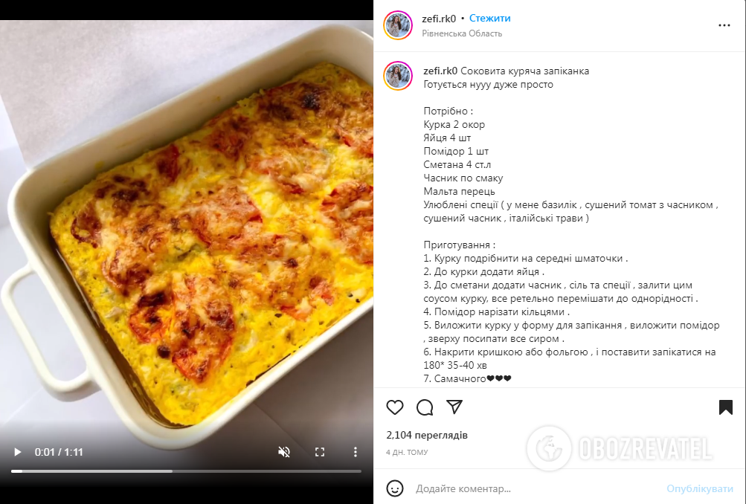The height and width of the screenshot is (504, 746).
Task: Share post using paper plane icon
Action: click(x=454, y=407)
